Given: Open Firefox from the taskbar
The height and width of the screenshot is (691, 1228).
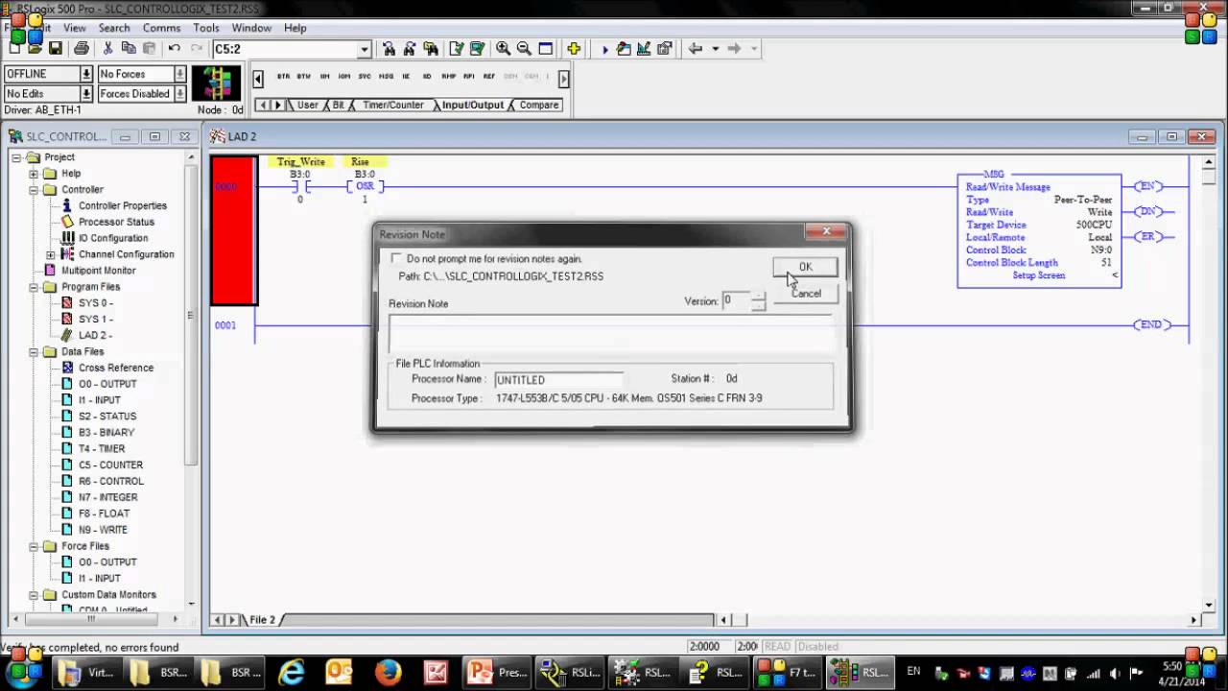Looking at the screenshot, I should coord(388,672).
